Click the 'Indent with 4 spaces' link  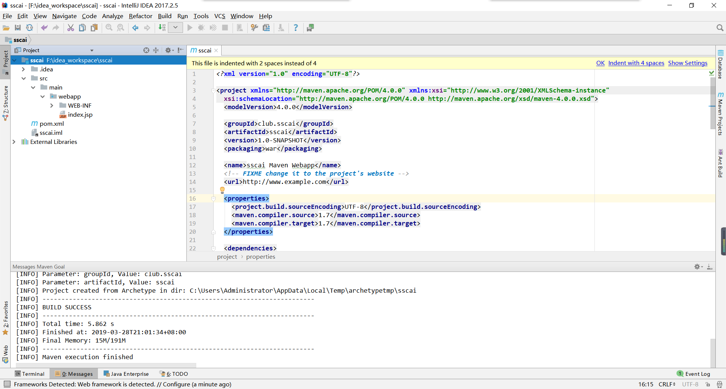pos(636,63)
